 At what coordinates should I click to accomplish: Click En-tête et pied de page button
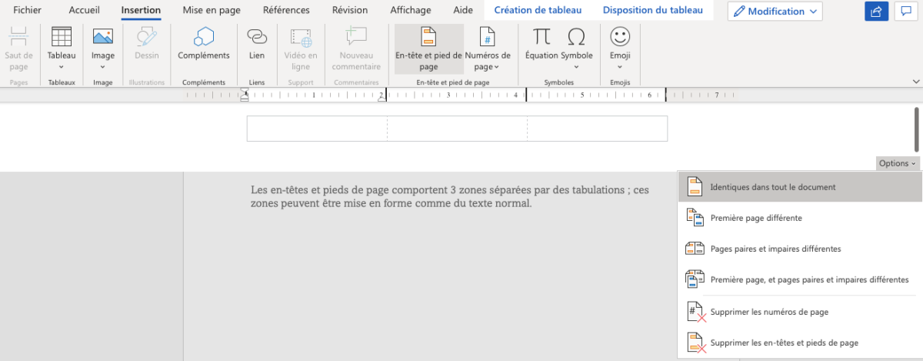[x=429, y=48]
